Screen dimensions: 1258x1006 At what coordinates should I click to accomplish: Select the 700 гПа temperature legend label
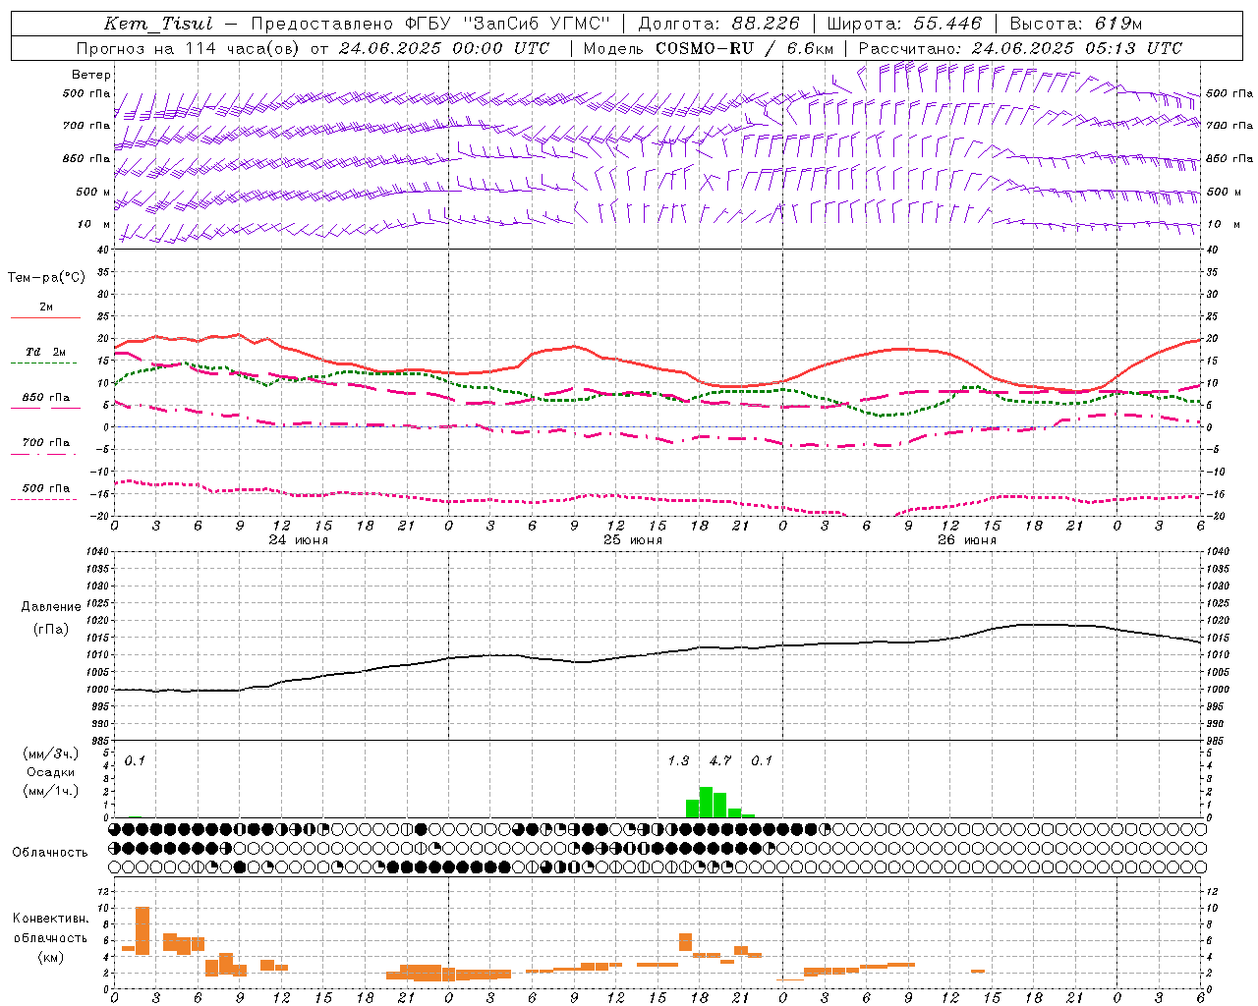click(x=46, y=443)
